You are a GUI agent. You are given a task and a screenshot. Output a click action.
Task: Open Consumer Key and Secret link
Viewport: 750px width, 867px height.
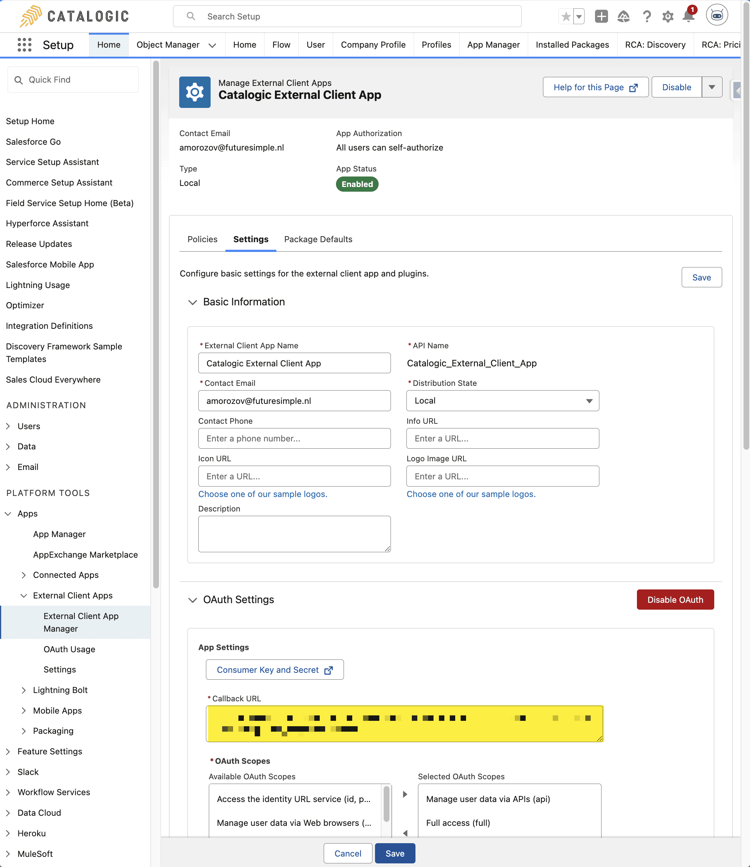tap(274, 670)
